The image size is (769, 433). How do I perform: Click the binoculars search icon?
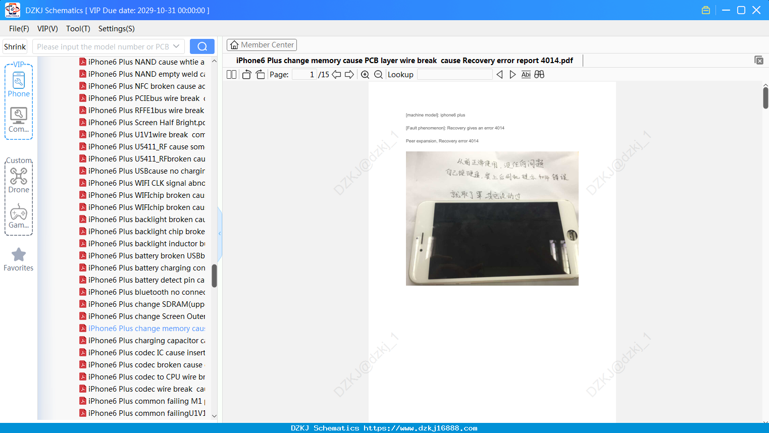(x=539, y=75)
